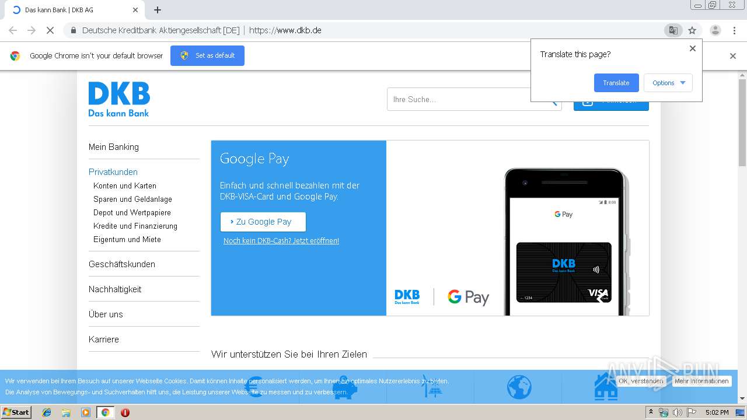Viewport: 747px width, 420px height.
Task: Show hidden system tray icons
Action: [x=651, y=412]
